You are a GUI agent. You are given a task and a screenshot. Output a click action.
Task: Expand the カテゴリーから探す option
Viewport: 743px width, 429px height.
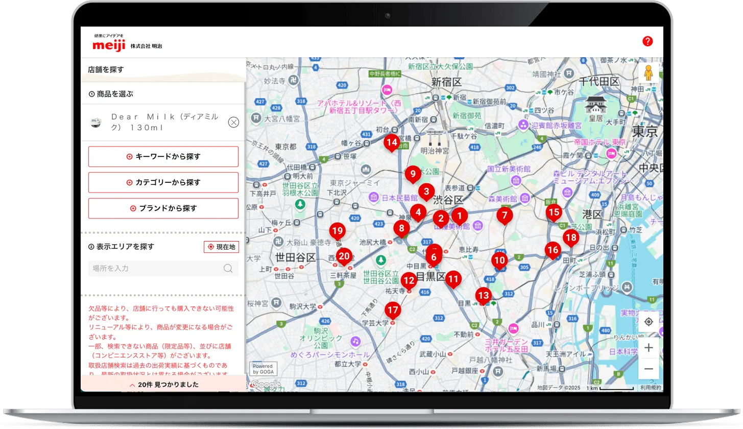click(163, 182)
